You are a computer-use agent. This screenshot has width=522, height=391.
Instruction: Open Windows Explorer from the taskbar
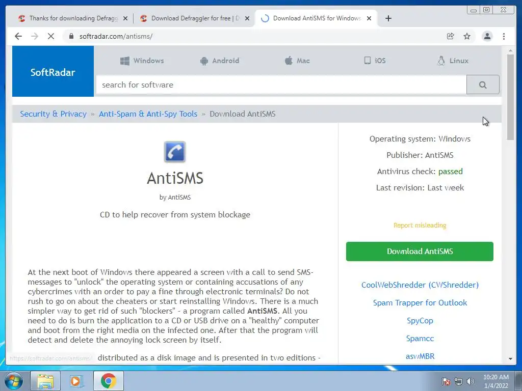coord(45,381)
